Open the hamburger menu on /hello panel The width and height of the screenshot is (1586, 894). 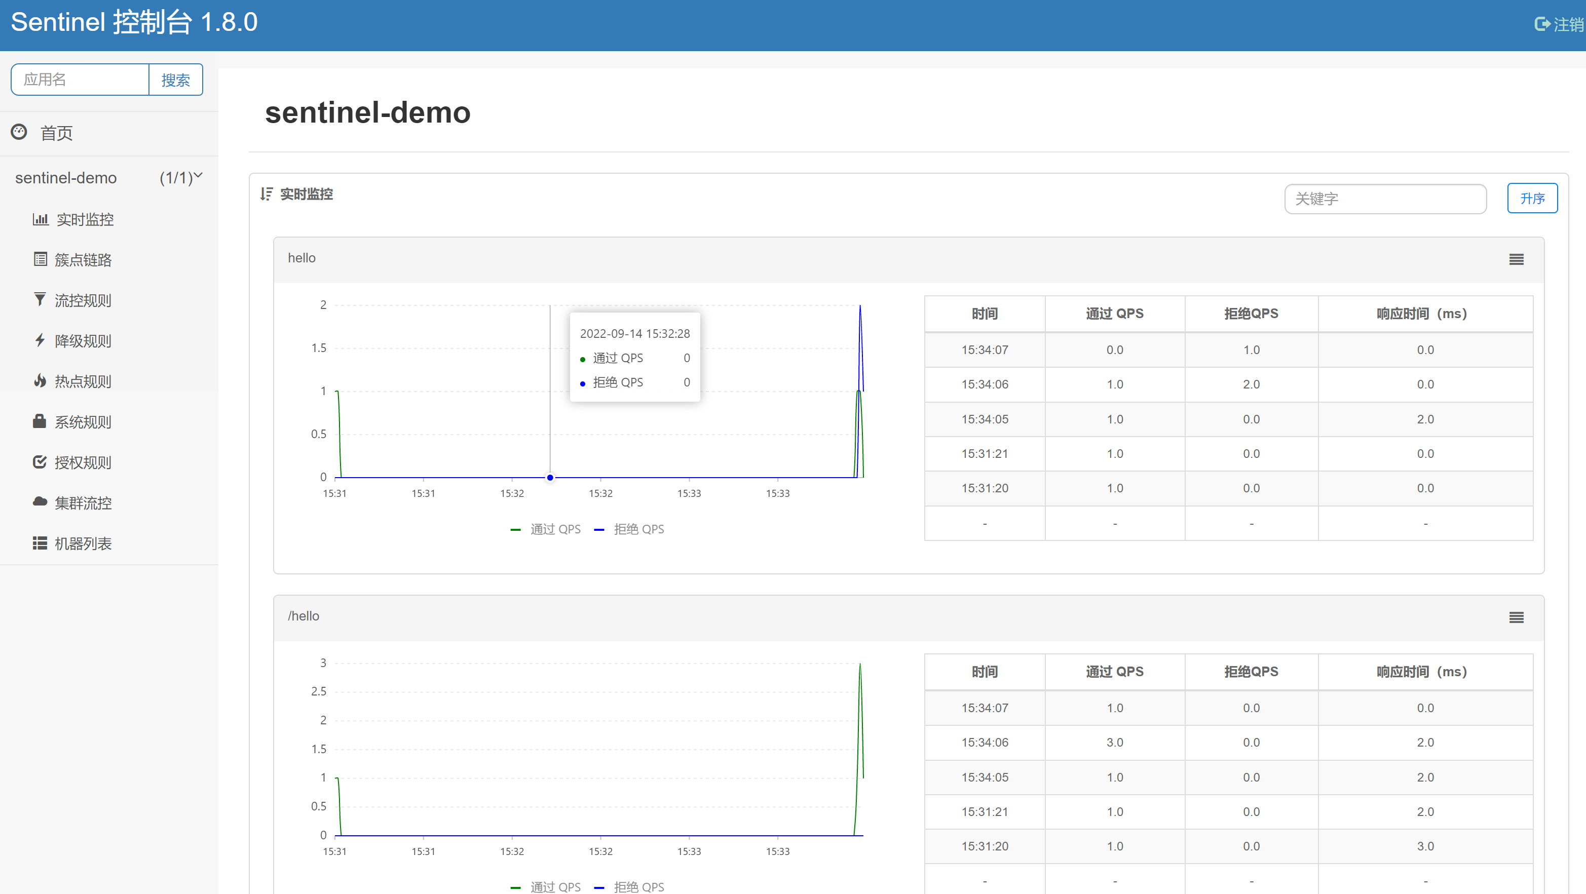pyautogui.click(x=1516, y=618)
